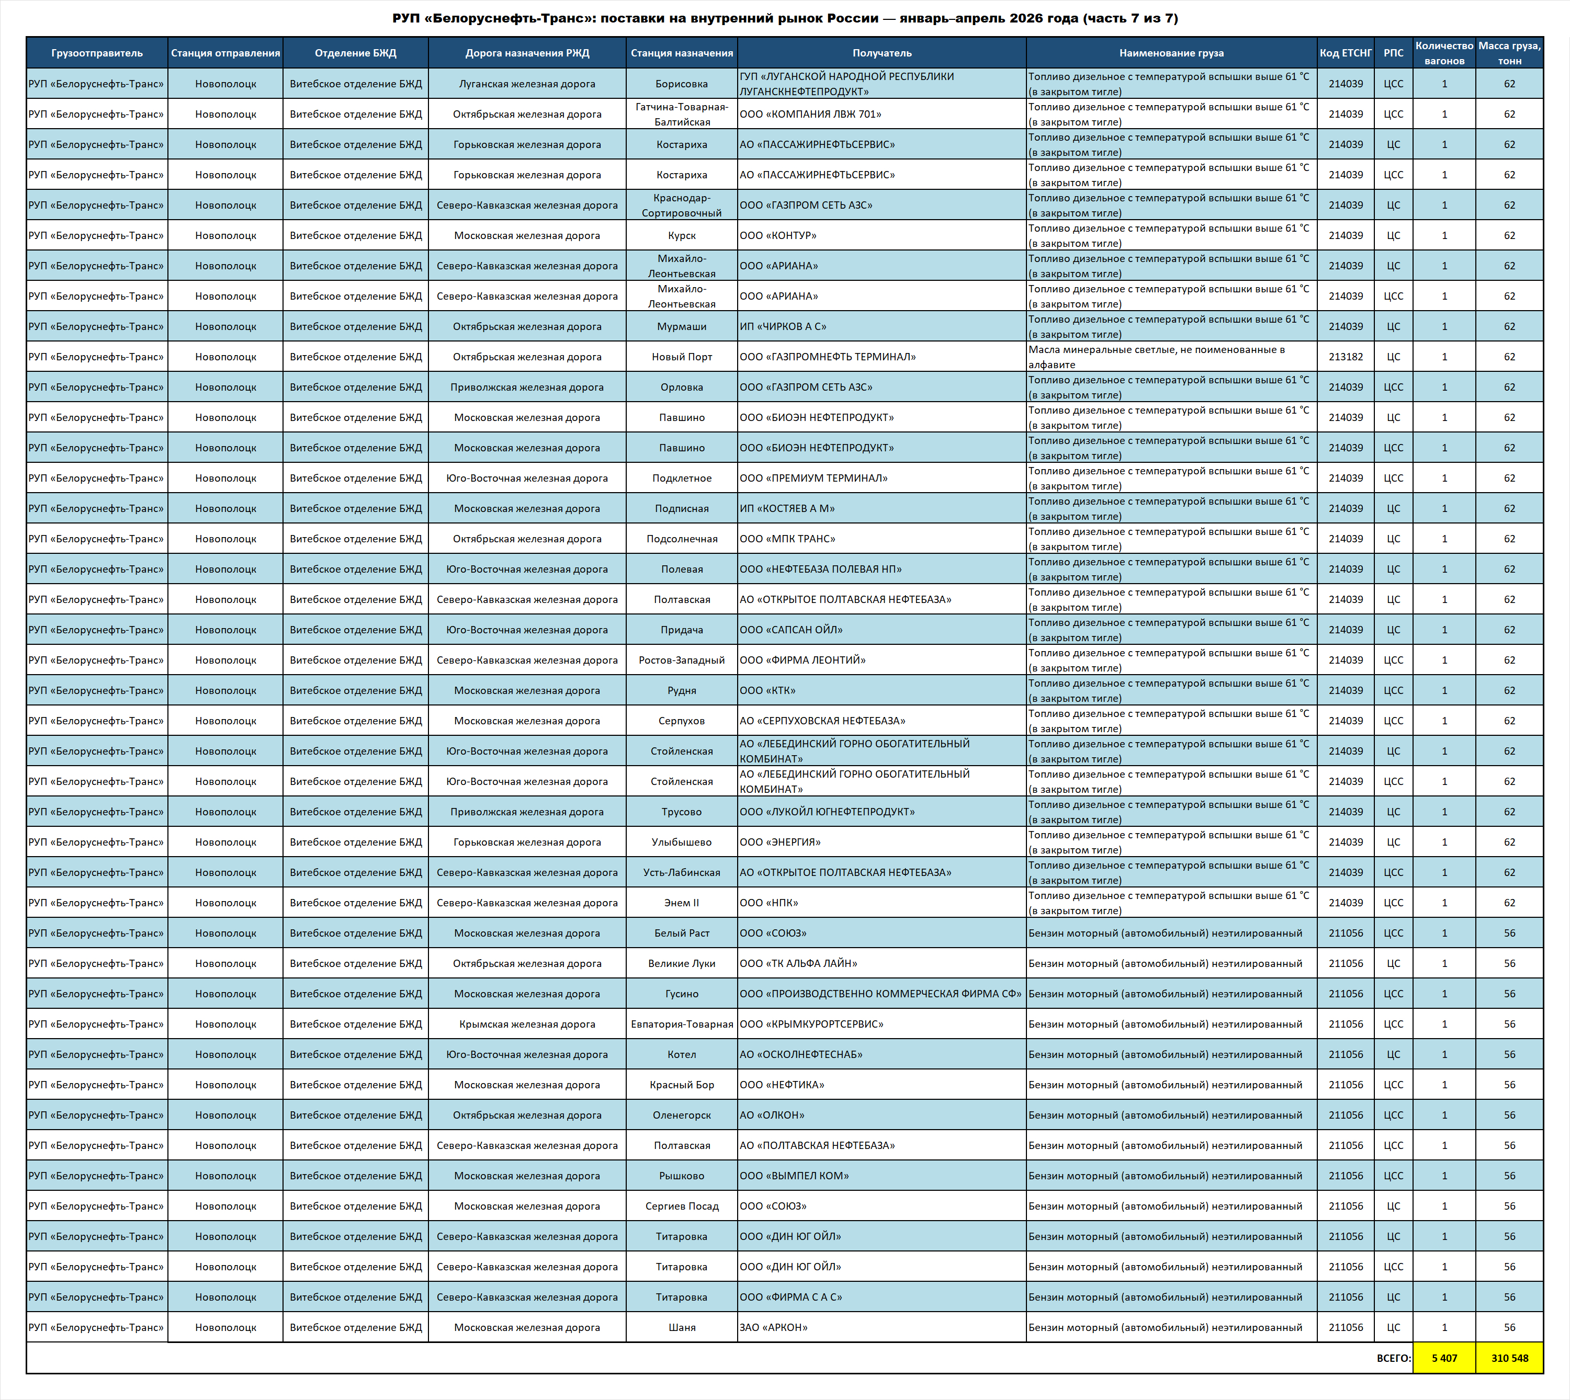Select recipient ООО «ГАЗПРОМНЕФТЬ ТЕРМИНАЛ»

tap(882, 357)
